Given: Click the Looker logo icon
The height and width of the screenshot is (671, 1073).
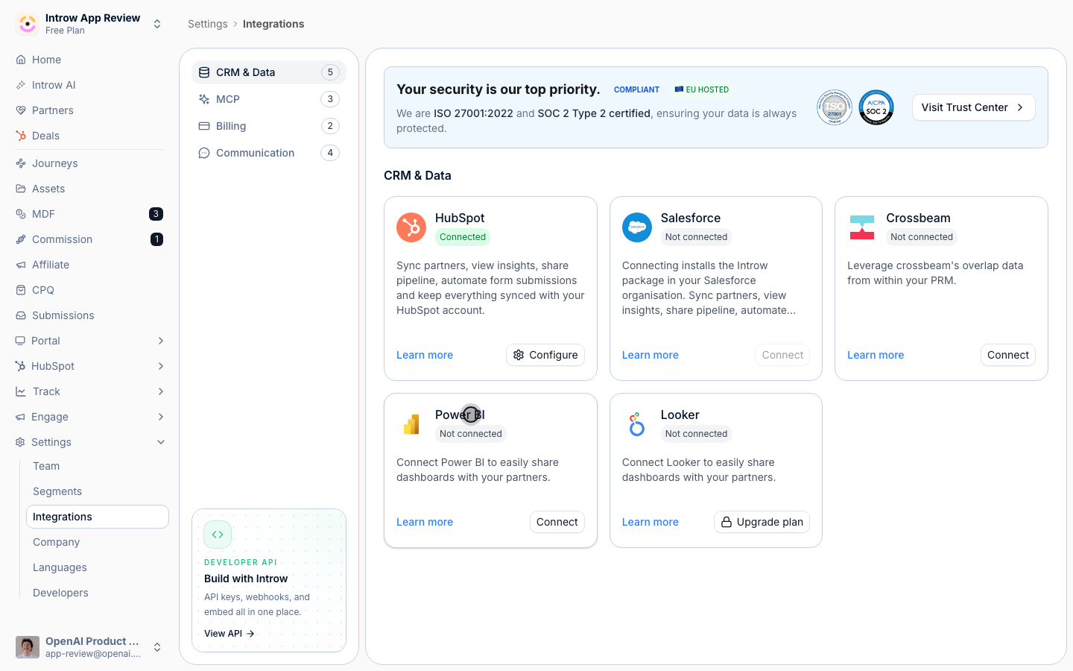Looking at the screenshot, I should [x=637, y=424].
